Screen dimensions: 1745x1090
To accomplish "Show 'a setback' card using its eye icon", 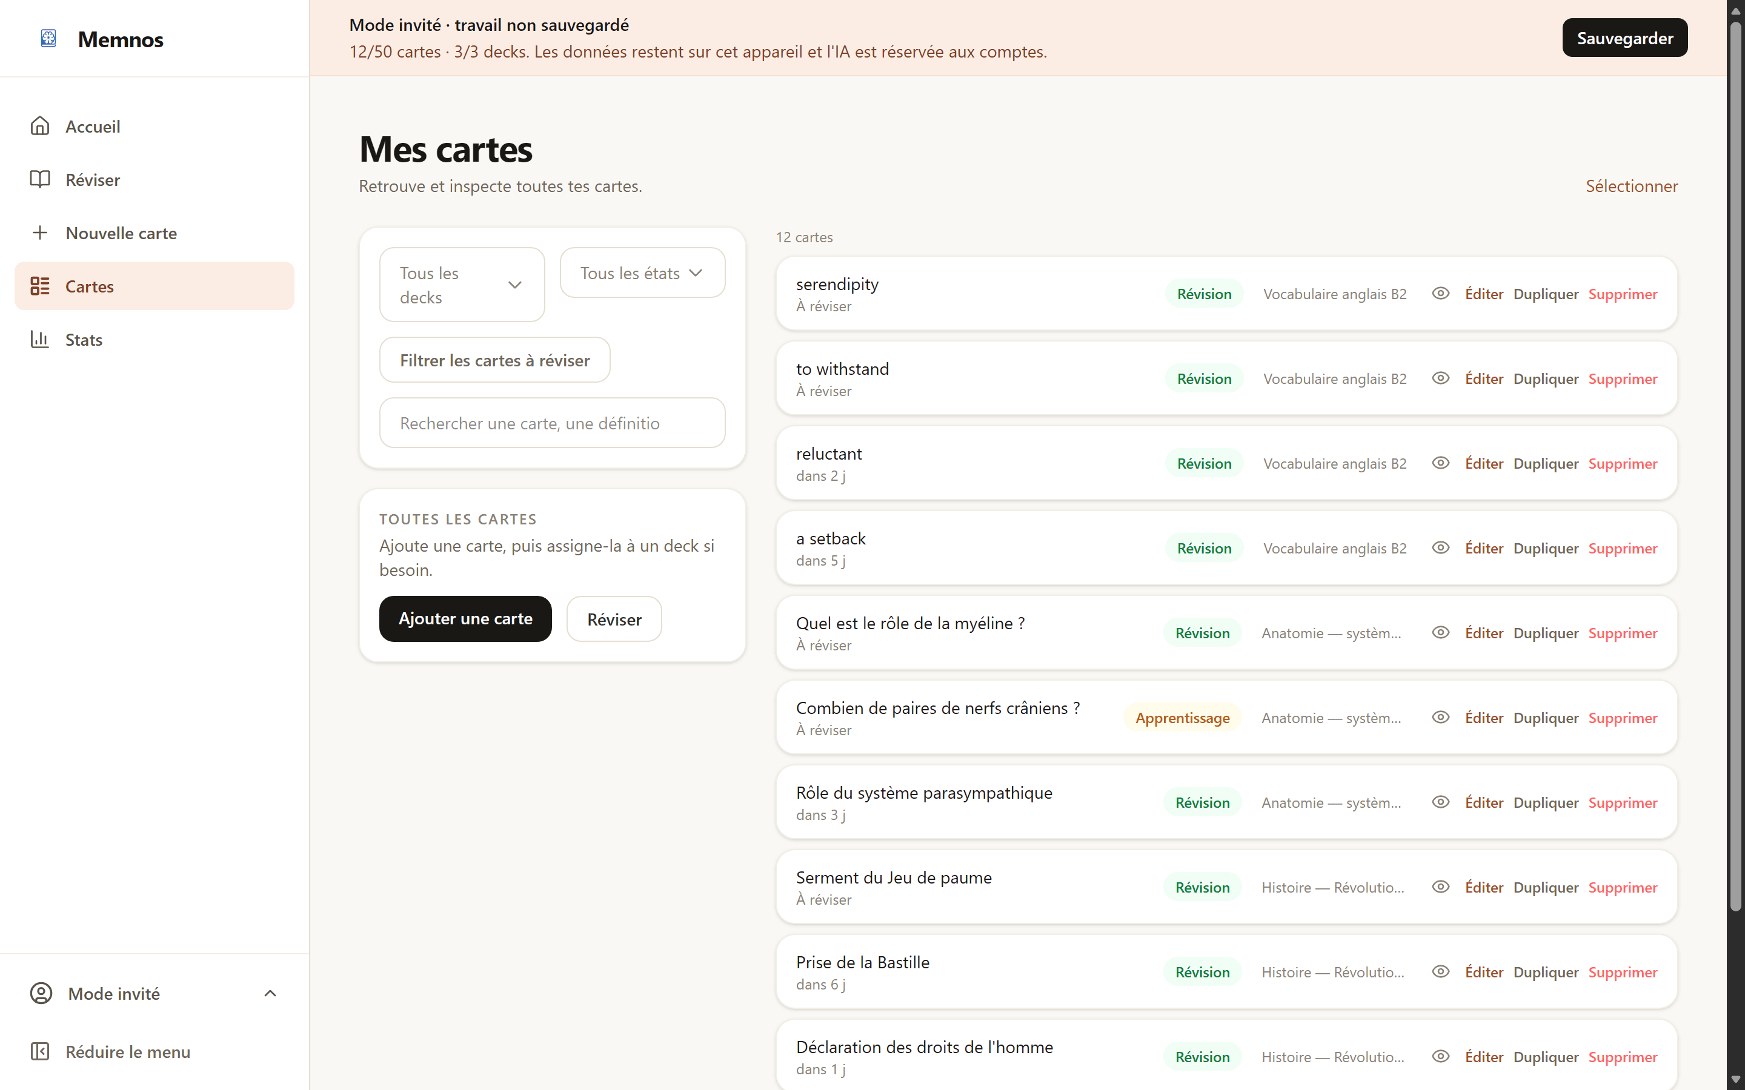I will 1440,548.
